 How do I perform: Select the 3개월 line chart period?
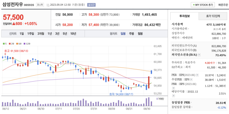(41, 34)
